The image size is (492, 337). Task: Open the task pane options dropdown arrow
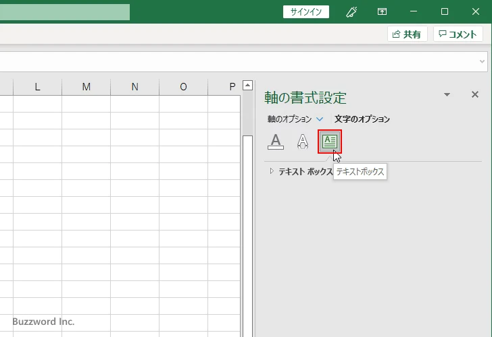[447, 94]
